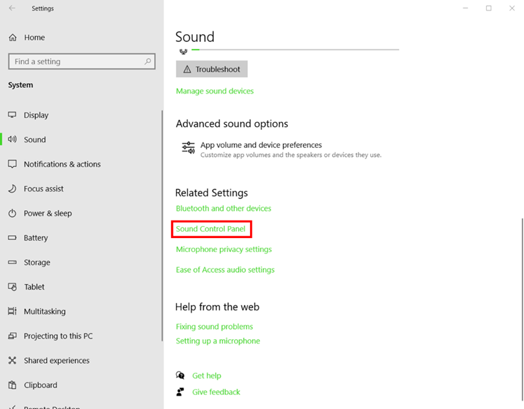Click the Shared experiences icon
The width and height of the screenshot is (524, 409).
(12, 360)
